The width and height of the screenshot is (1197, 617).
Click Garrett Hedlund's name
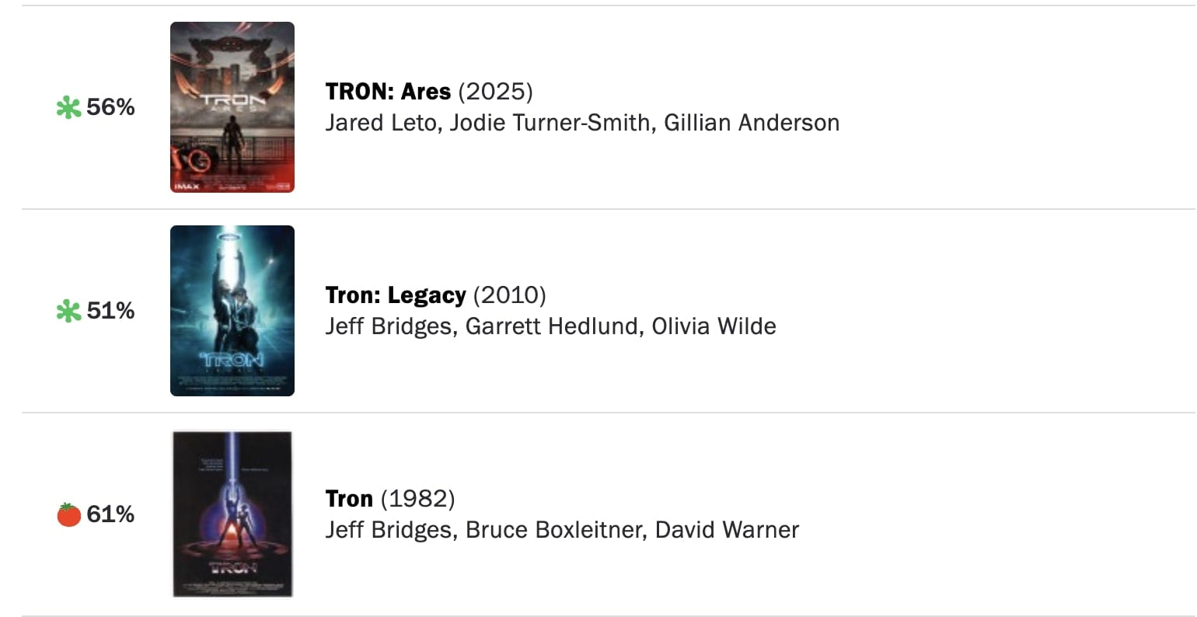point(553,326)
